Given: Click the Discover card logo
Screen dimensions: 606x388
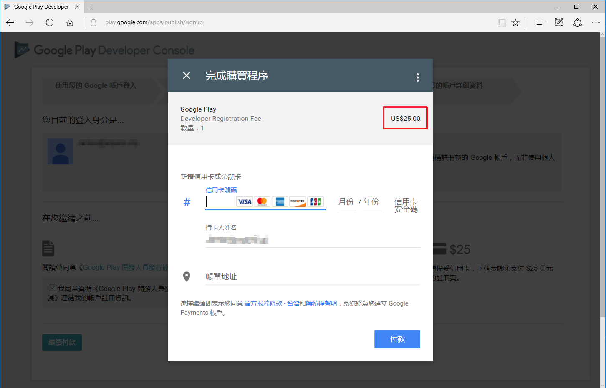Looking at the screenshot, I should [298, 202].
